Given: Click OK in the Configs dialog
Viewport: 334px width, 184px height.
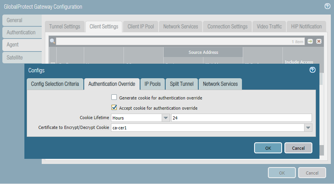Looking at the screenshot, I should pos(268,148).
